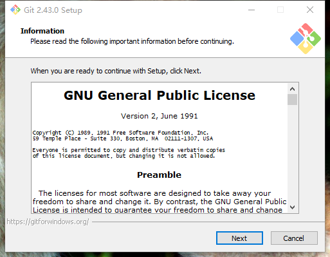This screenshot has height=257, width=330.
Task: Minimize the Git Setup window
Action: (x=252, y=10)
